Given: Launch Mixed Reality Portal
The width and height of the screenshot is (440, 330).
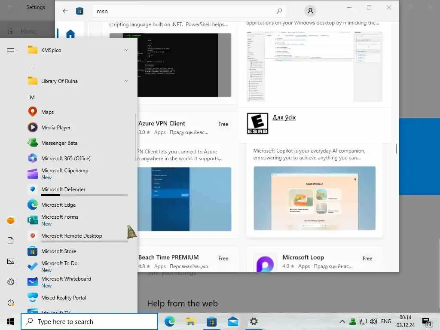Looking at the screenshot, I should click(x=78, y=297).
